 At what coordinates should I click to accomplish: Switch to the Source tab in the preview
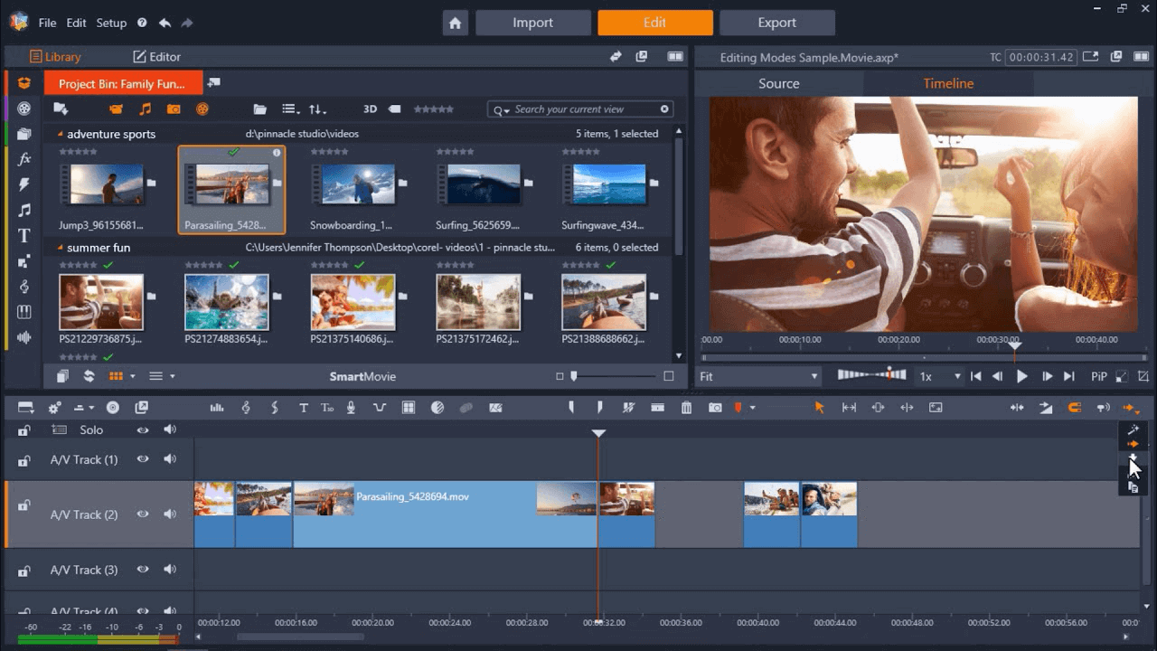777,82
